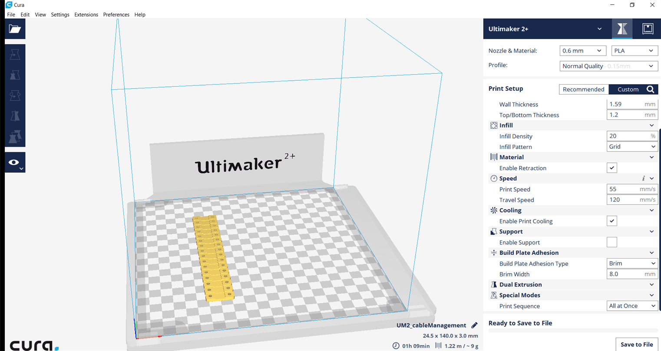Click the Cooling category fan icon
Viewport: 661px width, 351px height.
point(494,210)
